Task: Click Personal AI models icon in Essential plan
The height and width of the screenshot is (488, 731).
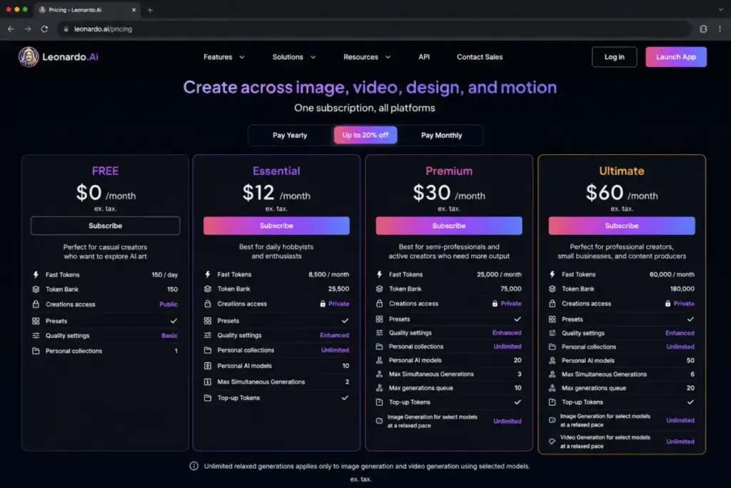Action: coord(208,366)
